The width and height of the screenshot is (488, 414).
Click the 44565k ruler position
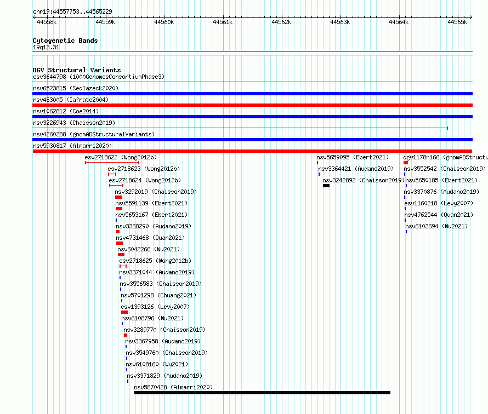[x=457, y=22]
